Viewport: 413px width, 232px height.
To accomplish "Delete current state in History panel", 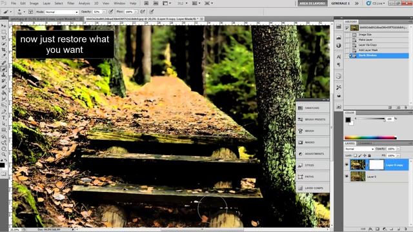I will [x=406, y=108].
